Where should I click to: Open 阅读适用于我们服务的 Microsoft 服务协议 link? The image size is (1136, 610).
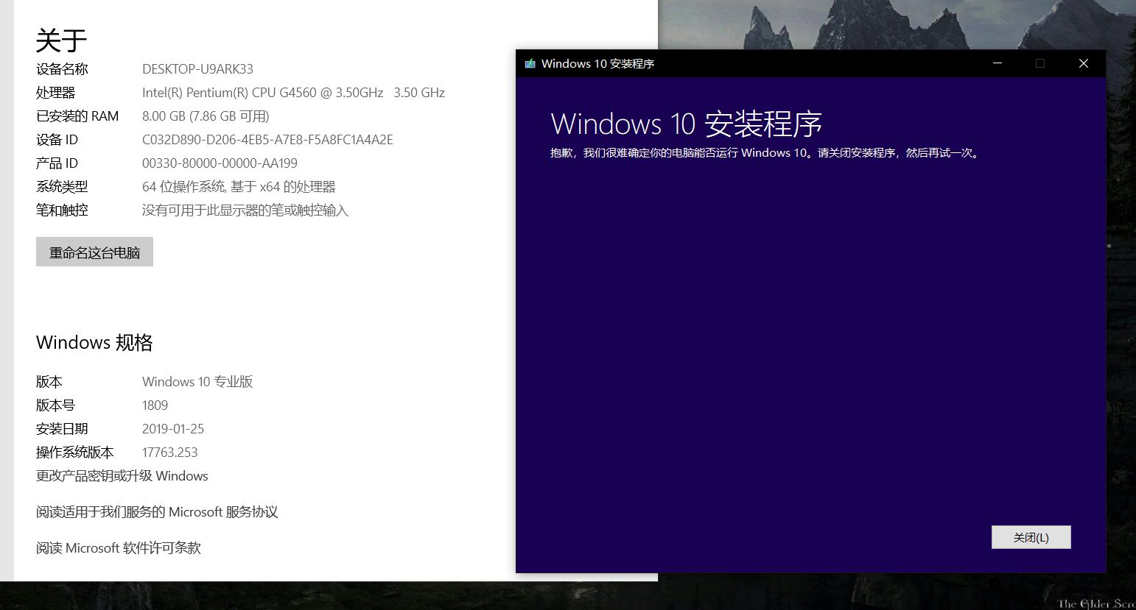pyautogui.click(x=157, y=512)
